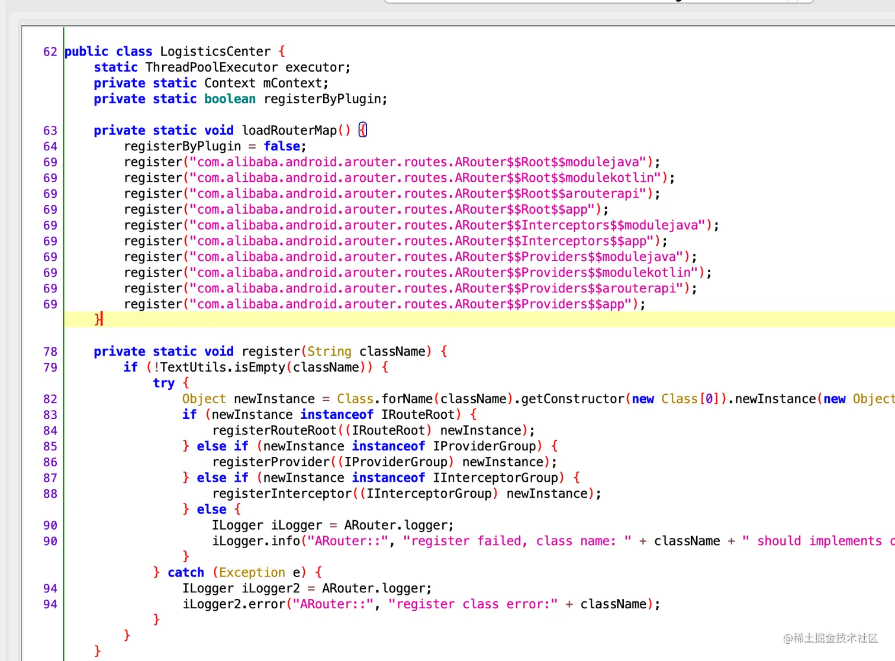Click line number 63 in the gutter
The height and width of the screenshot is (661, 895).
coord(50,131)
